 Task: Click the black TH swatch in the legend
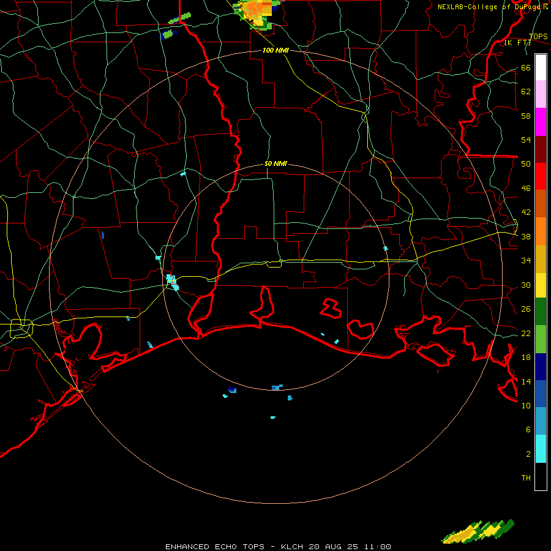[x=541, y=476]
